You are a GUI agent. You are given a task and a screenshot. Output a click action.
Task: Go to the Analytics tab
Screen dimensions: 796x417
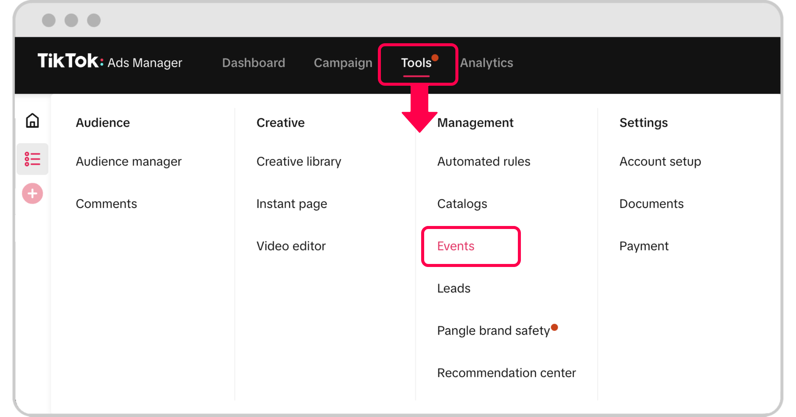click(x=486, y=63)
